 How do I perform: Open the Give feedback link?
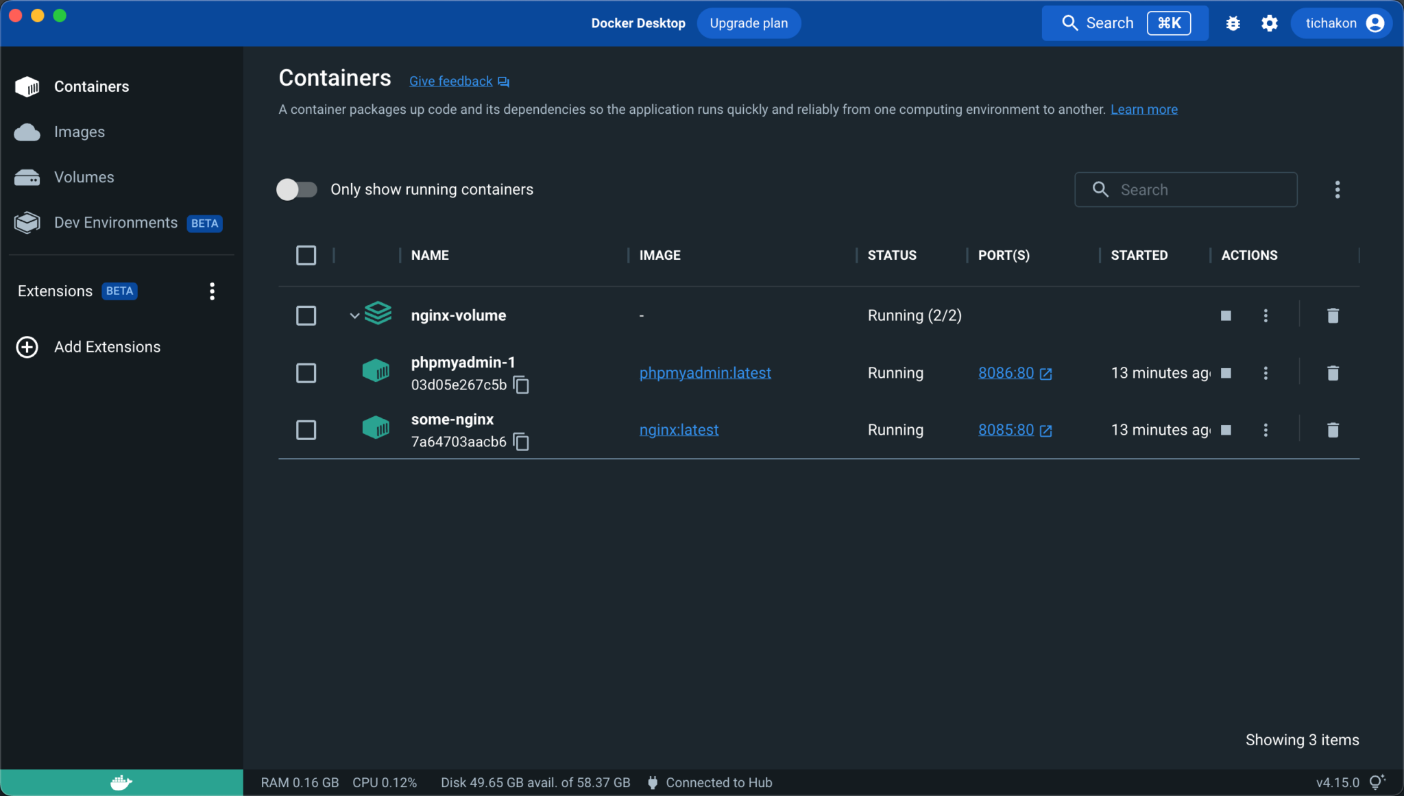point(450,81)
